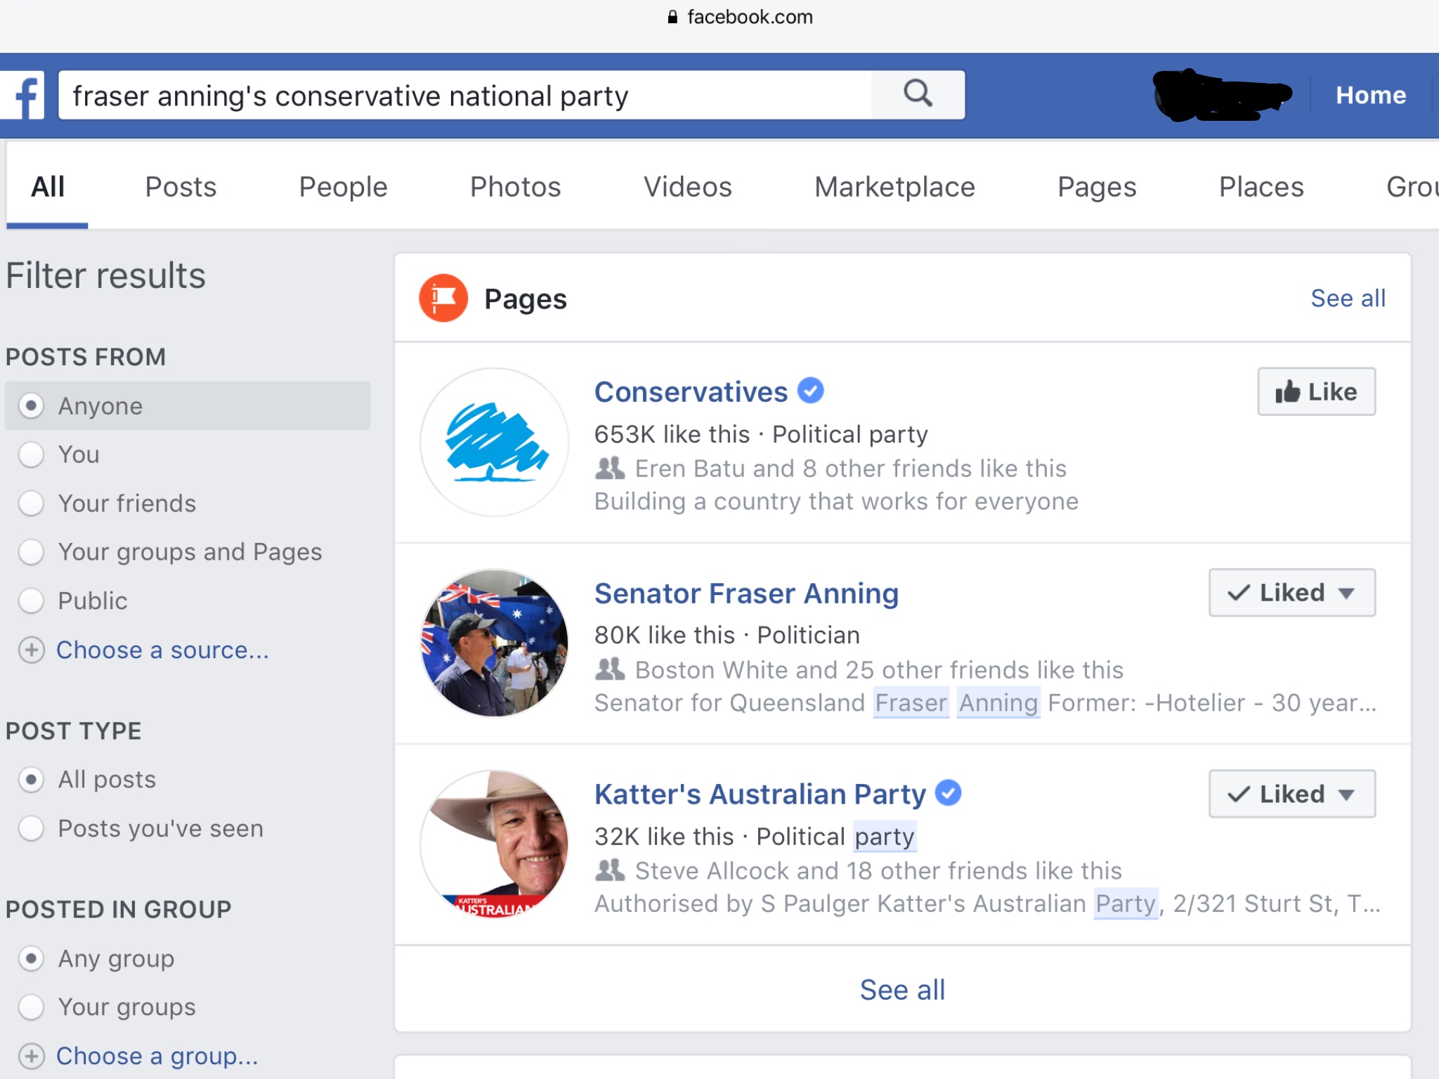Click See all at bottom of Pages
Image resolution: width=1439 pixels, height=1079 pixels.
tap(902, 990)
